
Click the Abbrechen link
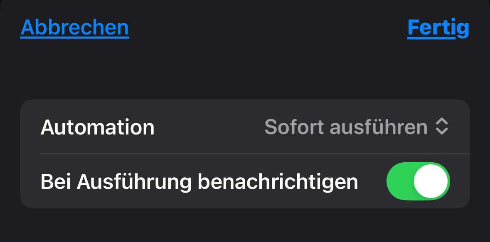point(75,27)
